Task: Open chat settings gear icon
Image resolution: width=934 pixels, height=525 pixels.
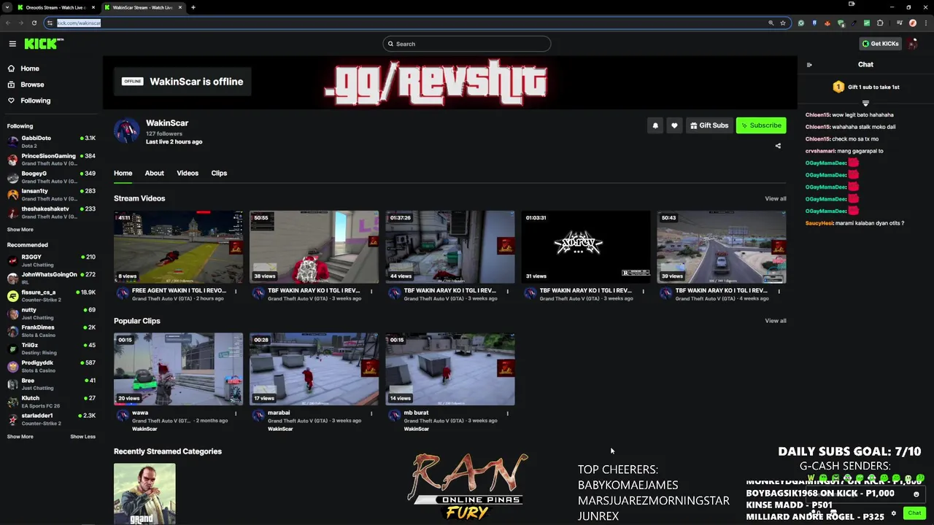Action: [893, 513]
